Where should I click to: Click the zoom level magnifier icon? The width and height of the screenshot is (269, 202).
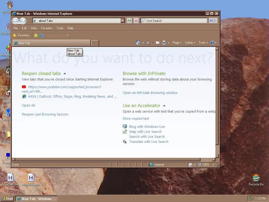pyautogui.click(x=200, y=164)
